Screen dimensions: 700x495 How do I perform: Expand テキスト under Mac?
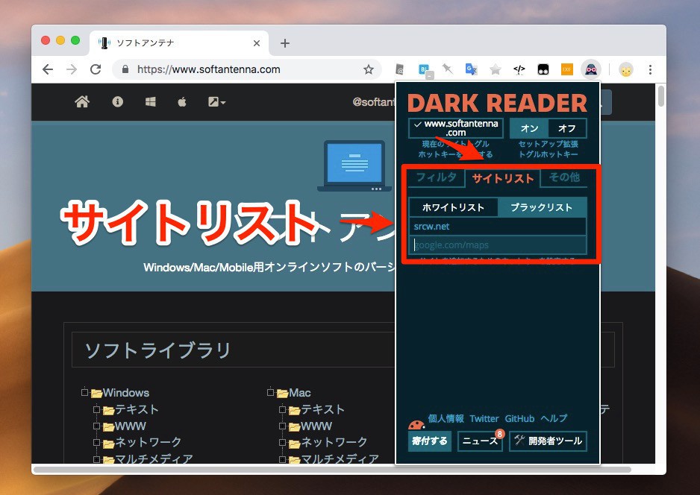282,409
